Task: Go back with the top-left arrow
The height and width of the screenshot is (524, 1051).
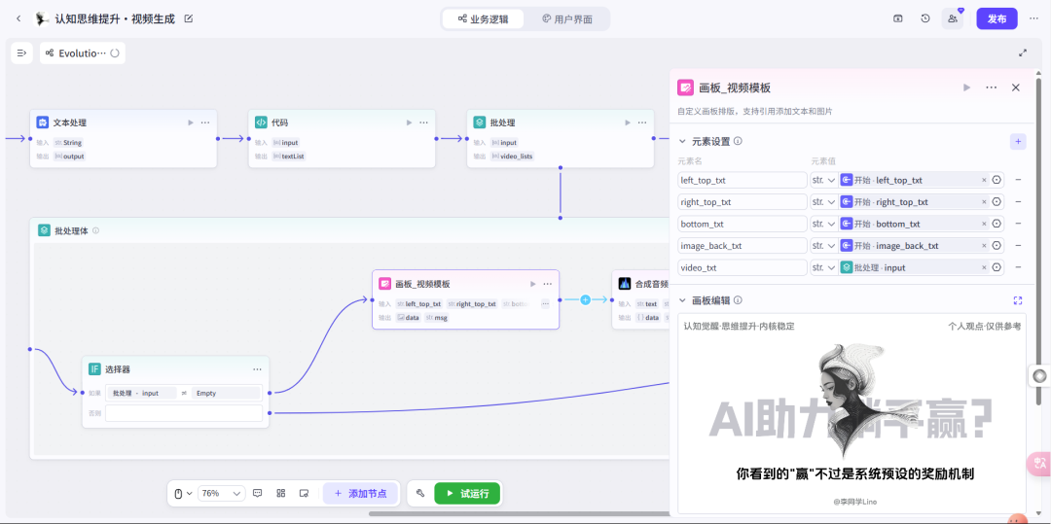Action: pos(18,18)
